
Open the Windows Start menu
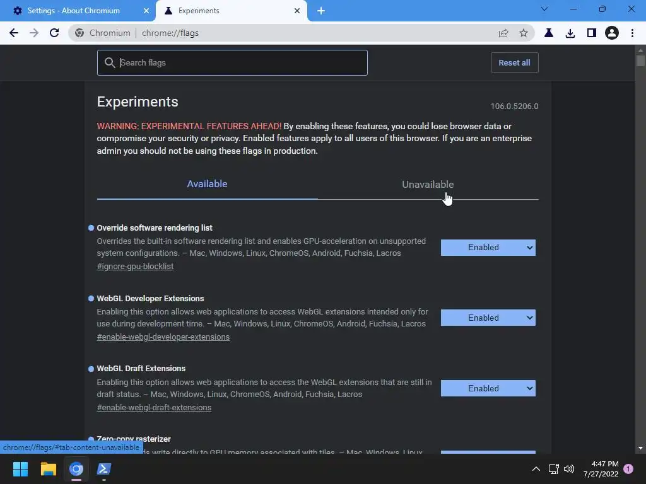click(20, 469)
